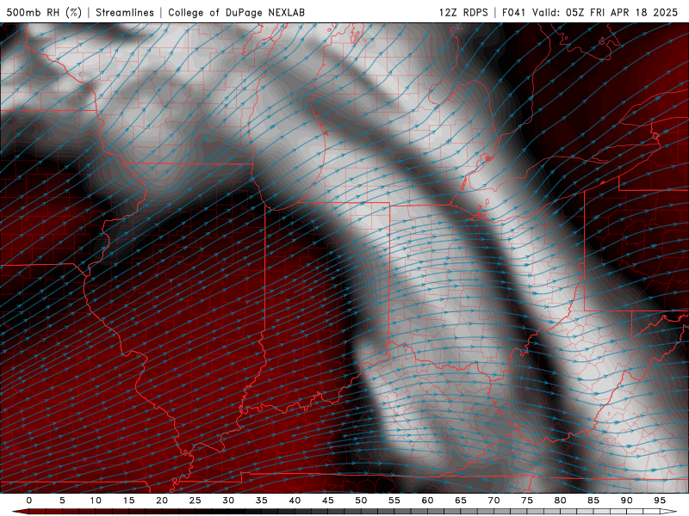
Task: Click the 75 label on the colorbar
Action: 527,501
